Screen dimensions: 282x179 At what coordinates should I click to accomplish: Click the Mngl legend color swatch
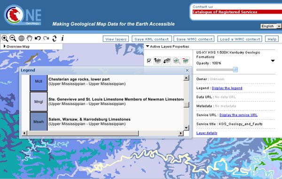click(x=39, y=102)
